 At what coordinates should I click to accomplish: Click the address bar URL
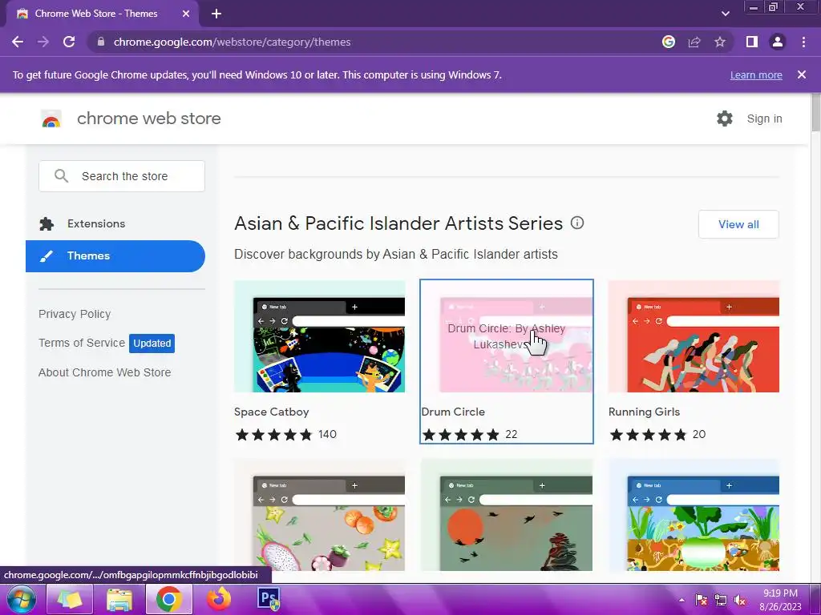[232, 42]
